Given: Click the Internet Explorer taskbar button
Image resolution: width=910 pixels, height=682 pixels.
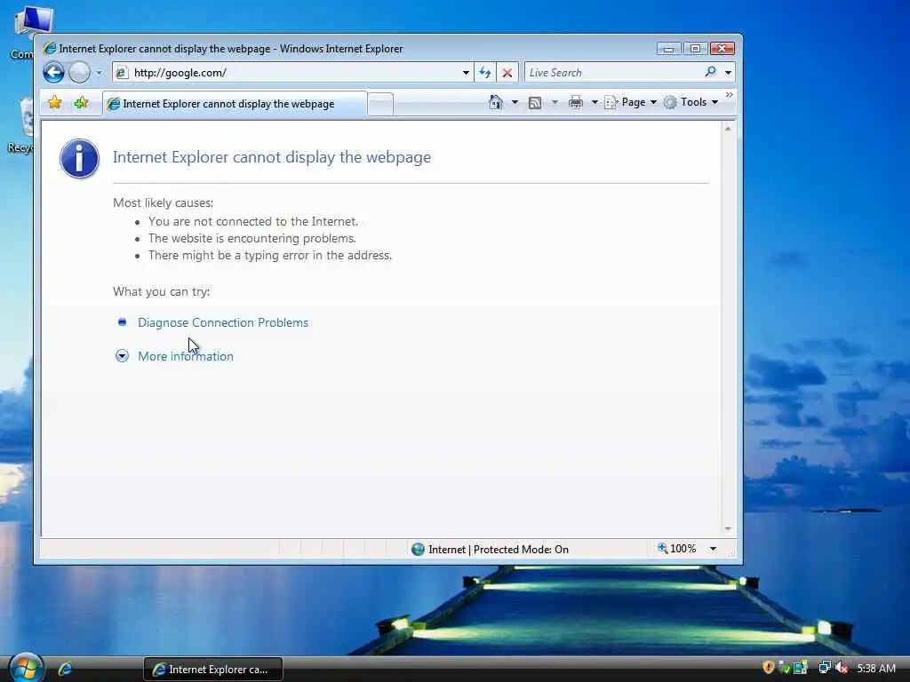Looking at the screenshot, I should point(213,670).
